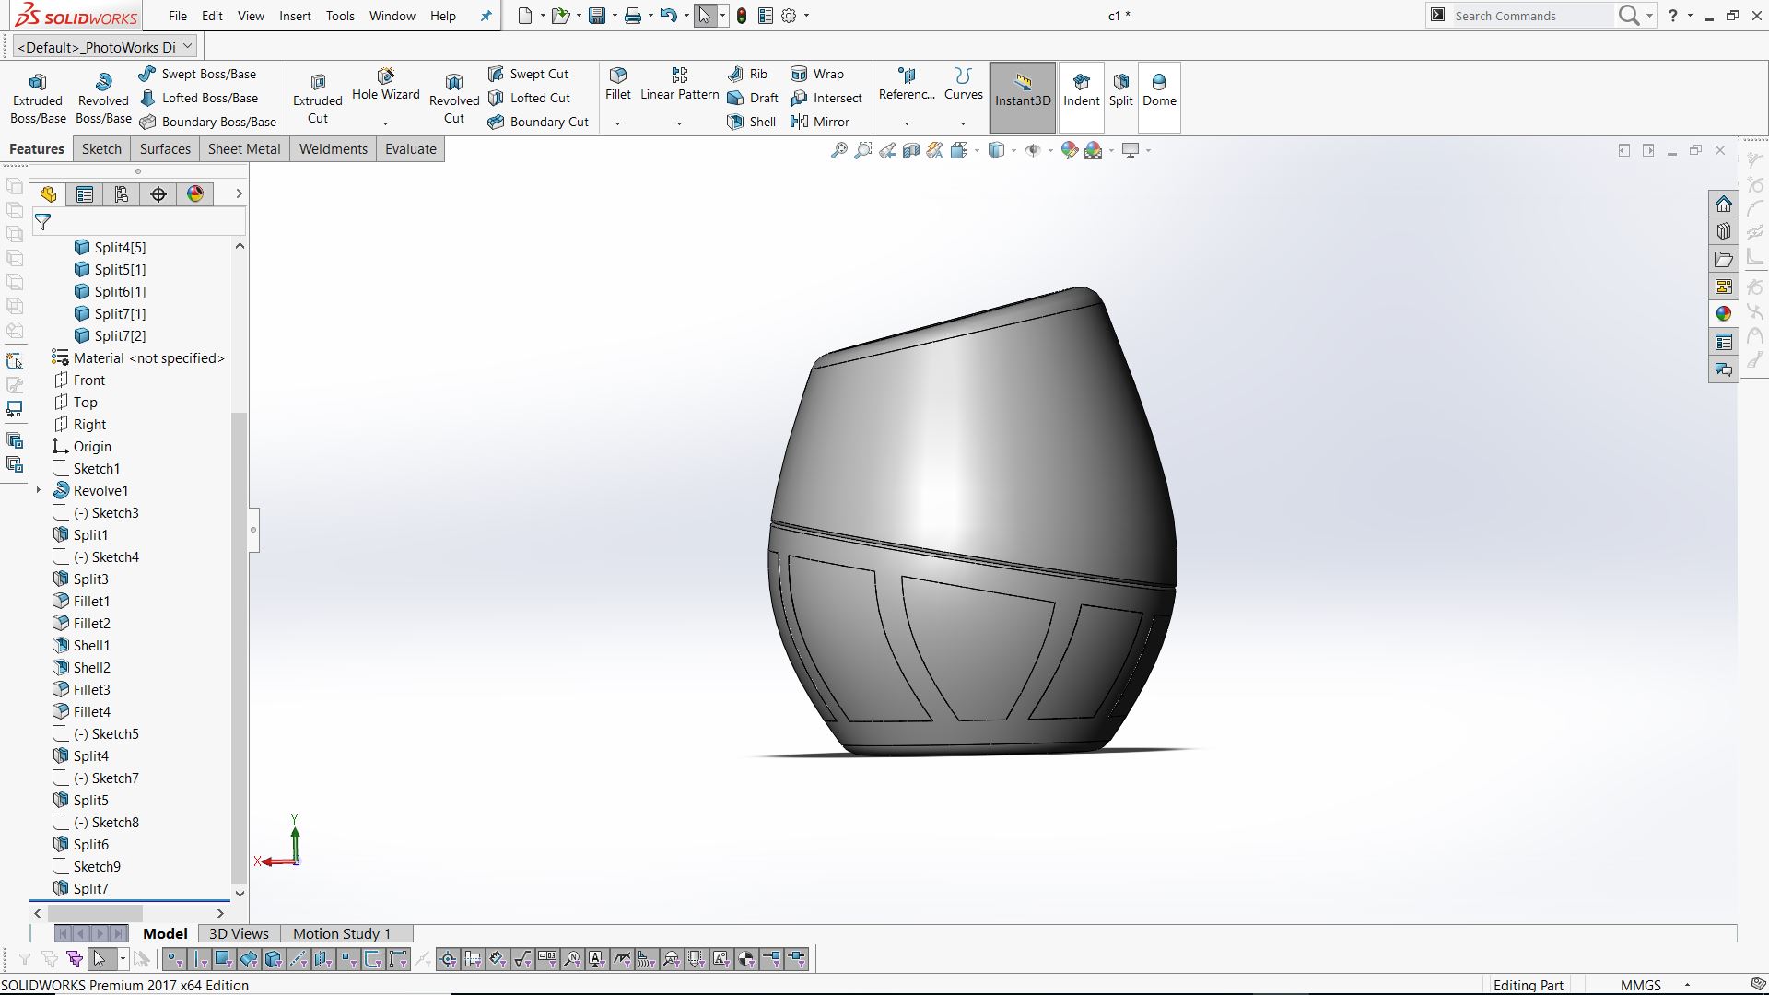Click the Zoom to Fit view icon

click(x=838, y=150)
